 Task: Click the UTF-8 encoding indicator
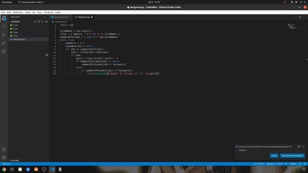(x=280, y=164)
